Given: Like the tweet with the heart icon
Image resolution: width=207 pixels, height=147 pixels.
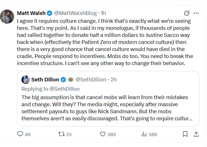Looking at the screenshot, I should point(103,134).
